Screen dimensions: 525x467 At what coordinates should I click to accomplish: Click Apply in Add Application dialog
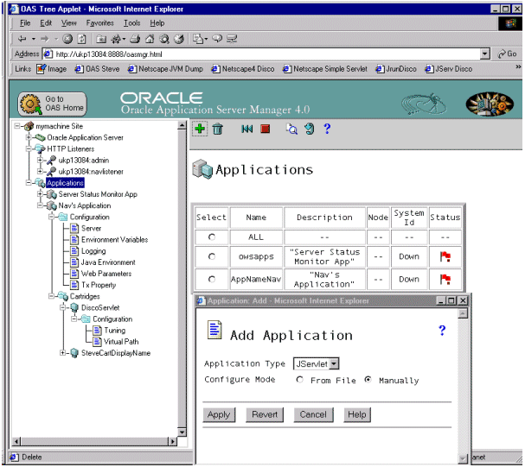tap(219, 415)
